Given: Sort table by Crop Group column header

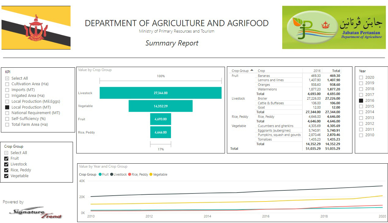Looking at the screenshot, I should (x=240, y=71).
